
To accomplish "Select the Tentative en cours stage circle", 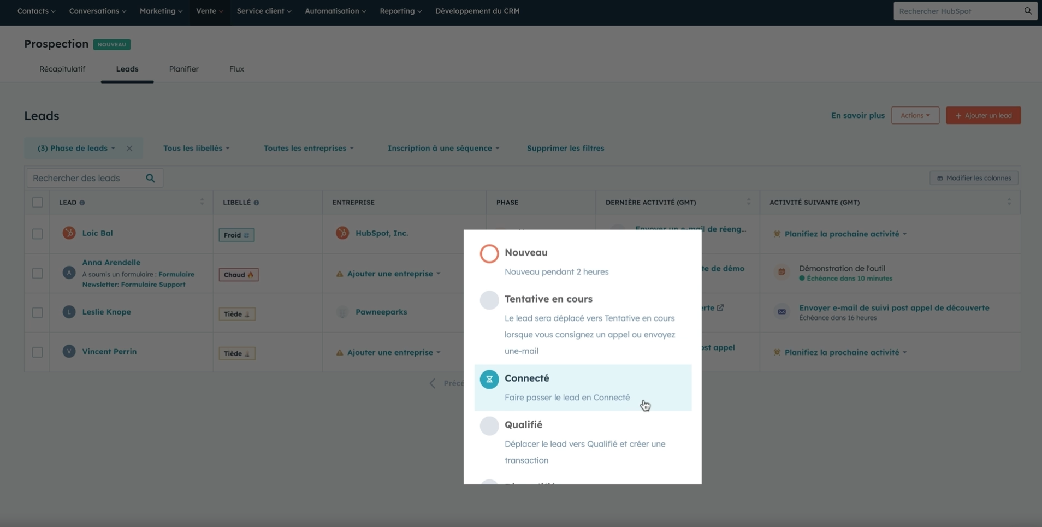I will click(489, 300).
